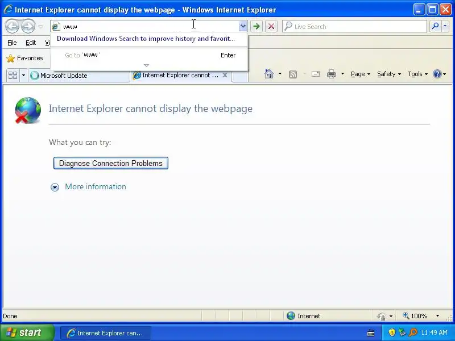
Task: Click the Print icon
Action: tap(332, 74)
